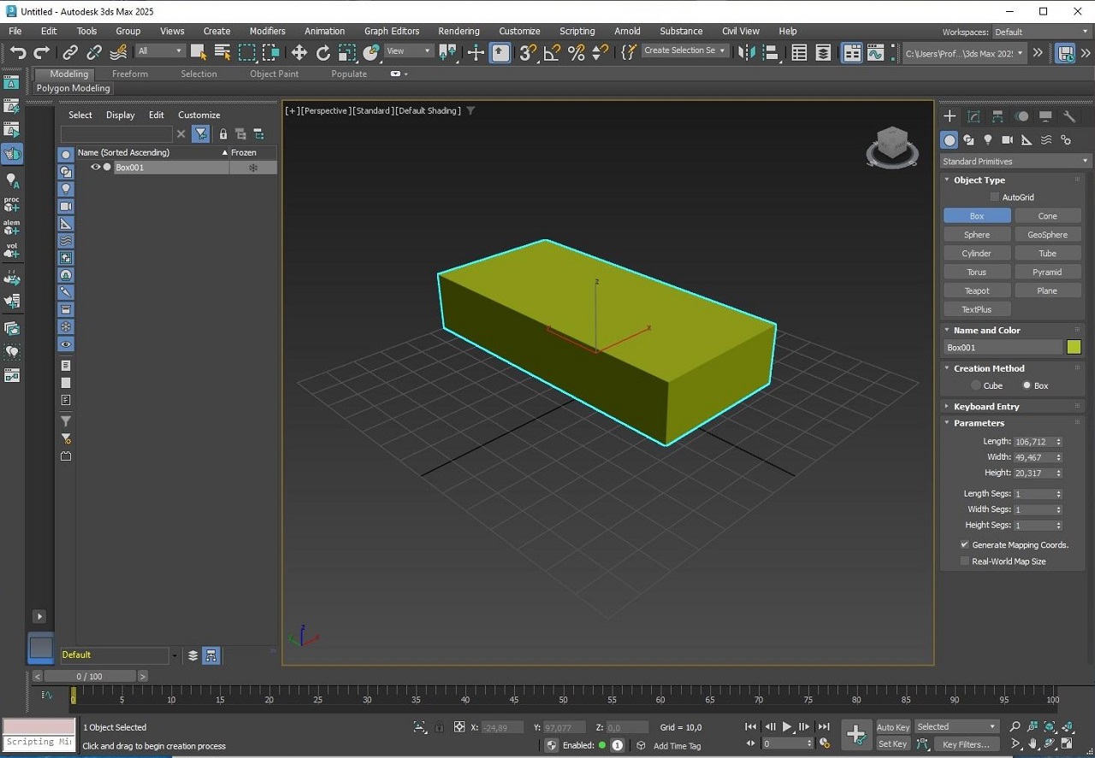This screenshot has width=1095, height=758.
Task: Click the Teapot primitive button
Action: click(x=976, y=291)
